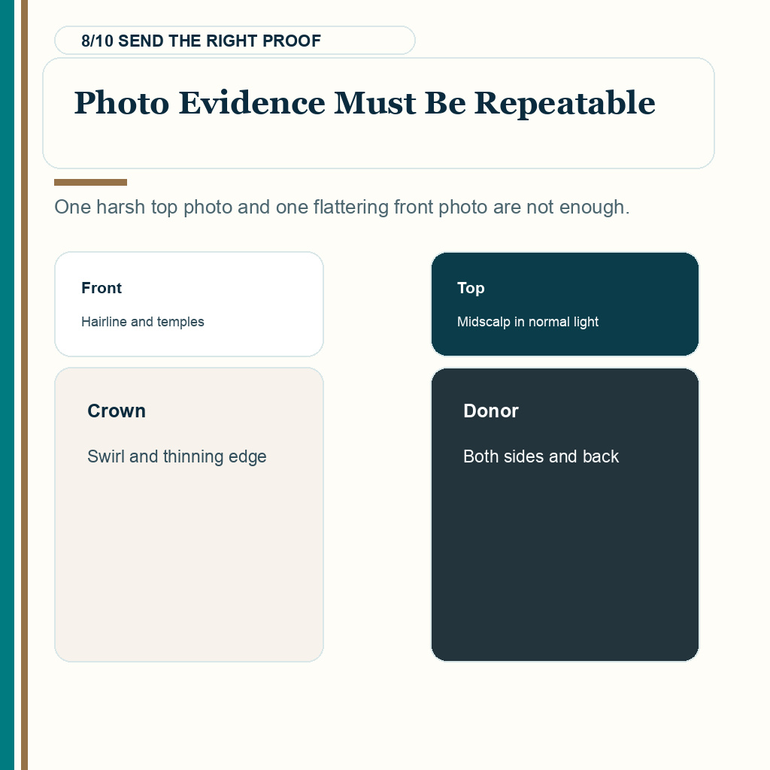Image resolution: width=770 pixels, height=770 pixels.
Task: Click the Donor heading
Action: (490, 411)
